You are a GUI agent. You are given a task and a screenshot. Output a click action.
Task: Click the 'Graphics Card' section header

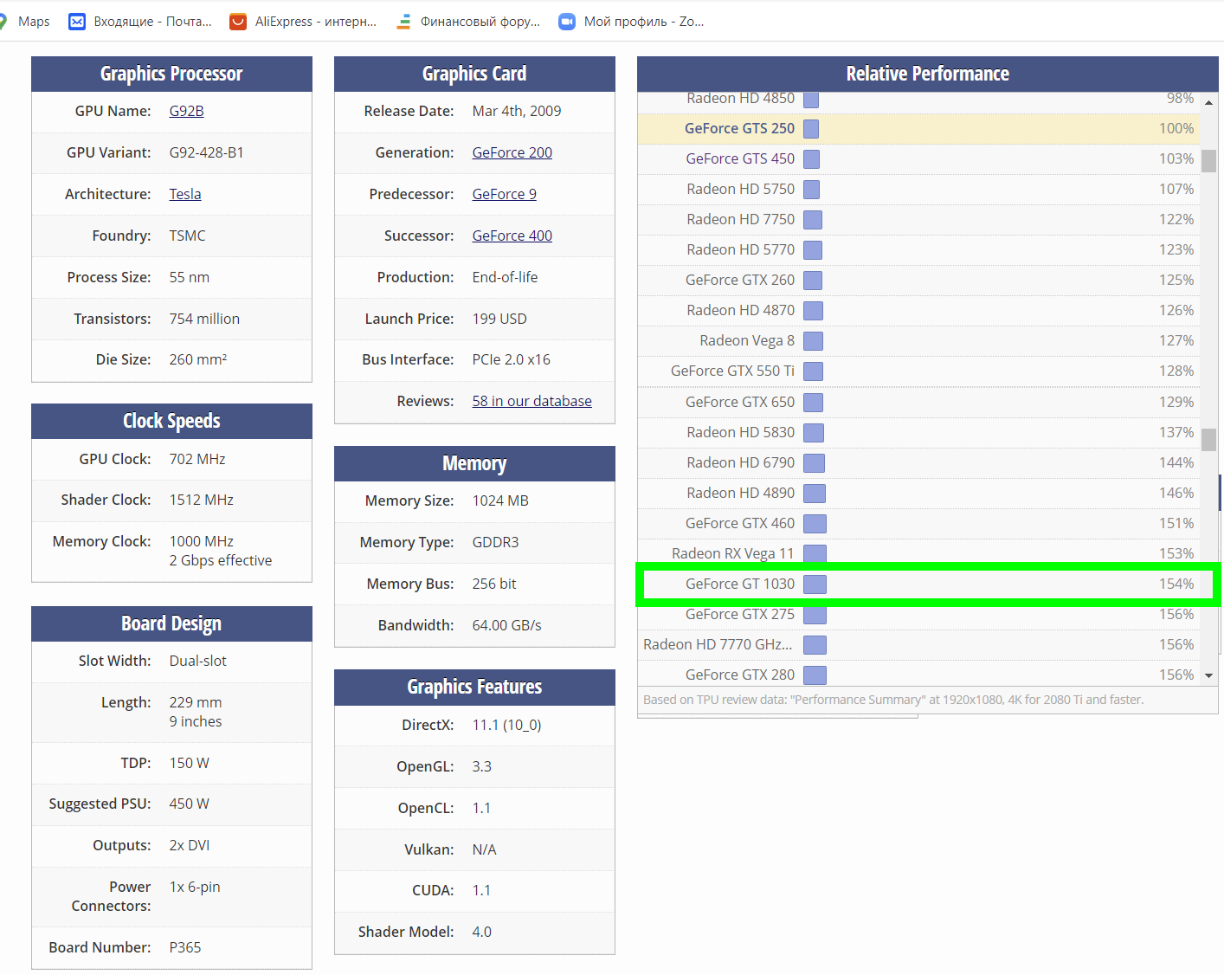point(474,74)
